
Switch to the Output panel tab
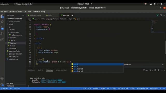pyautogui.click(x=41, y=70)
